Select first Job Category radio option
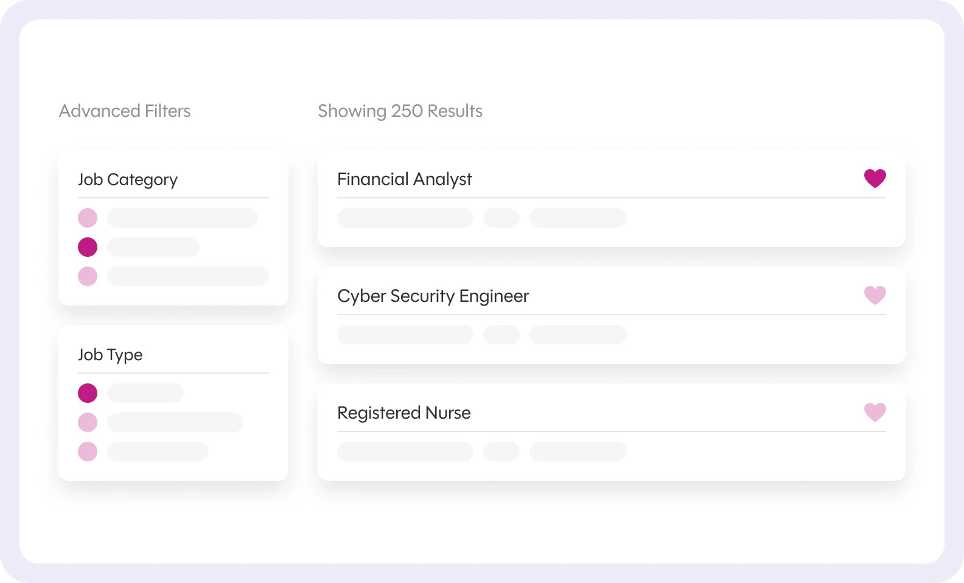 pos(88,218)
